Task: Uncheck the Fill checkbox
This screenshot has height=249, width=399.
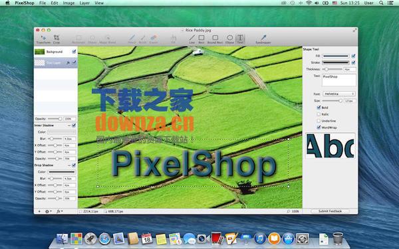Action: click(x=353, y=56)
